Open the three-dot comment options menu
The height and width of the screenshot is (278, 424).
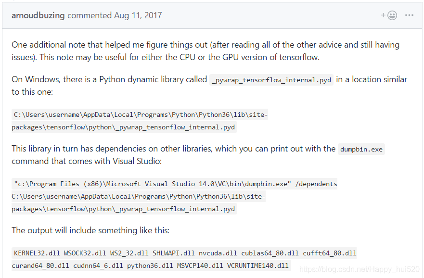point(409,15)
